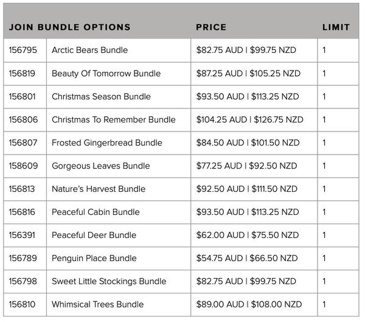This screenshot has width=365, height=322.
Task: Choose the Penguin Place Bundle name
Action: 94,259
